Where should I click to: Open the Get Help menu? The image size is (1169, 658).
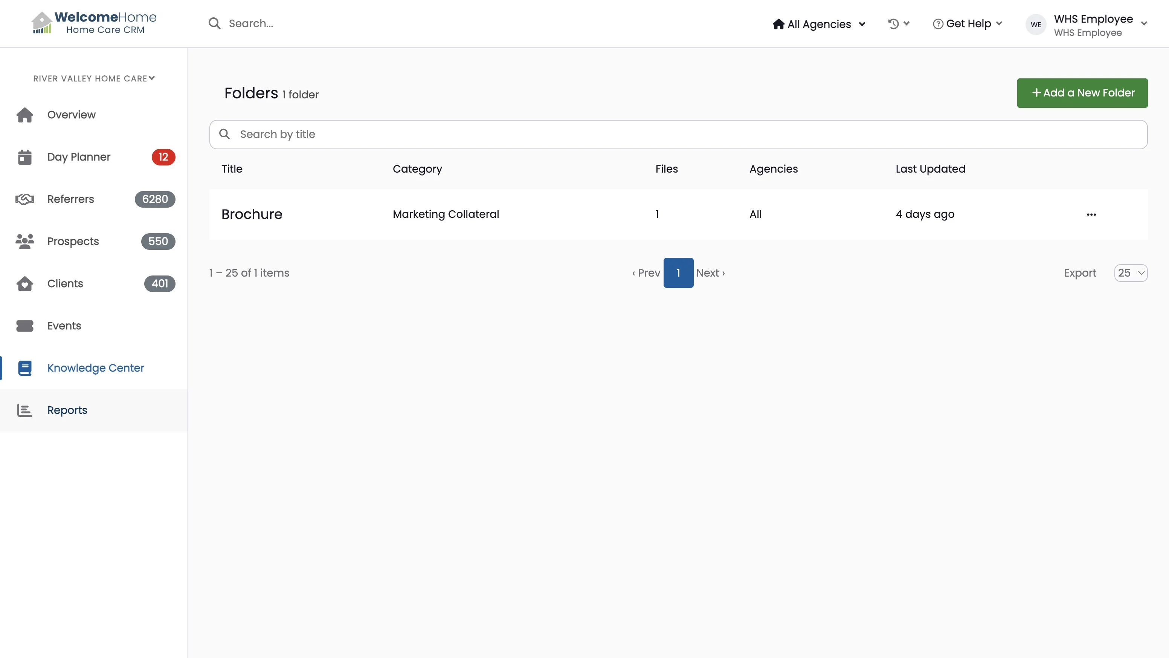(967, 24)
